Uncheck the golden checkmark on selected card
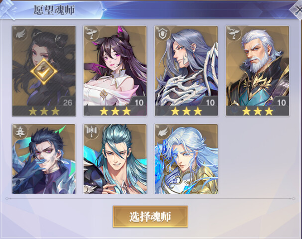The height and width of the screenshot is (239, 302). click(x=44, y=71)
